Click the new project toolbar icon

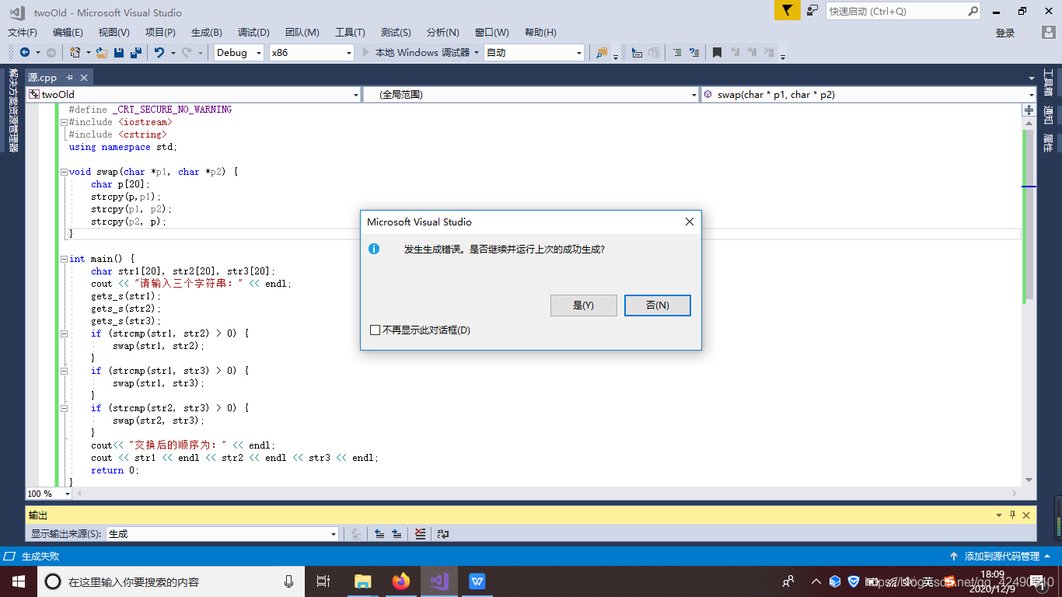click(75, 52)
